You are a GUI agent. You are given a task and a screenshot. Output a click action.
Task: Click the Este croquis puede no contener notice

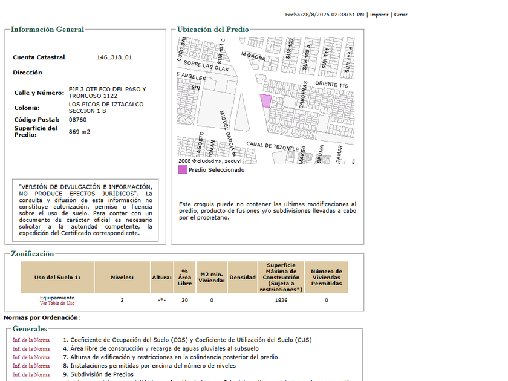tap(267, 211)
